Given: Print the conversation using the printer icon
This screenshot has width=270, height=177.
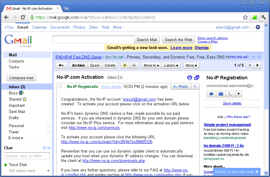Looking at the screenshot, I should click(189, 78).
